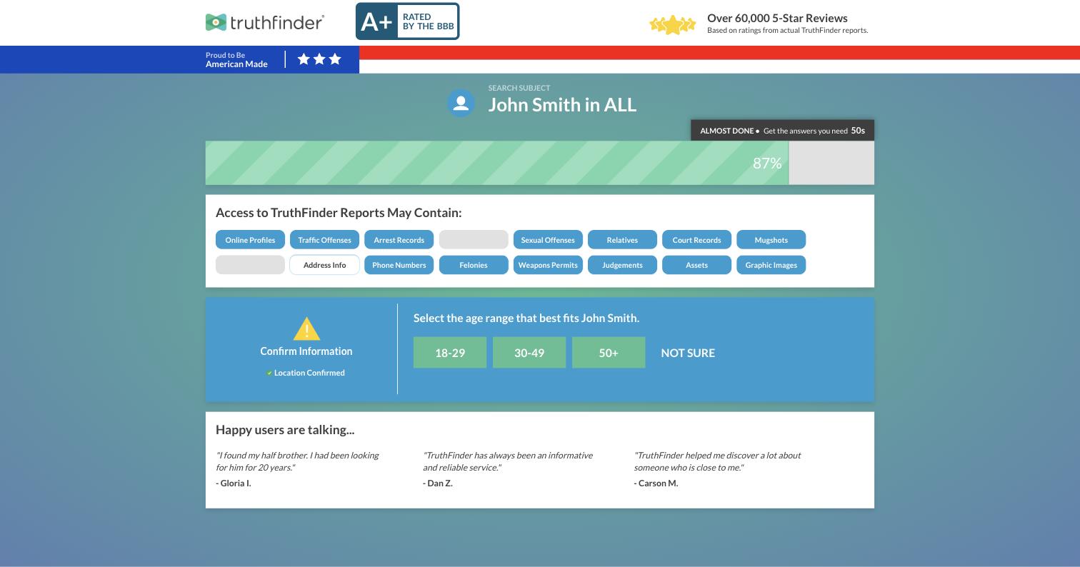Image resolution: width=1080 pixels, height=567 pixels.
Task: Click the Phone Numbers tag
Action: coord(399,265)
